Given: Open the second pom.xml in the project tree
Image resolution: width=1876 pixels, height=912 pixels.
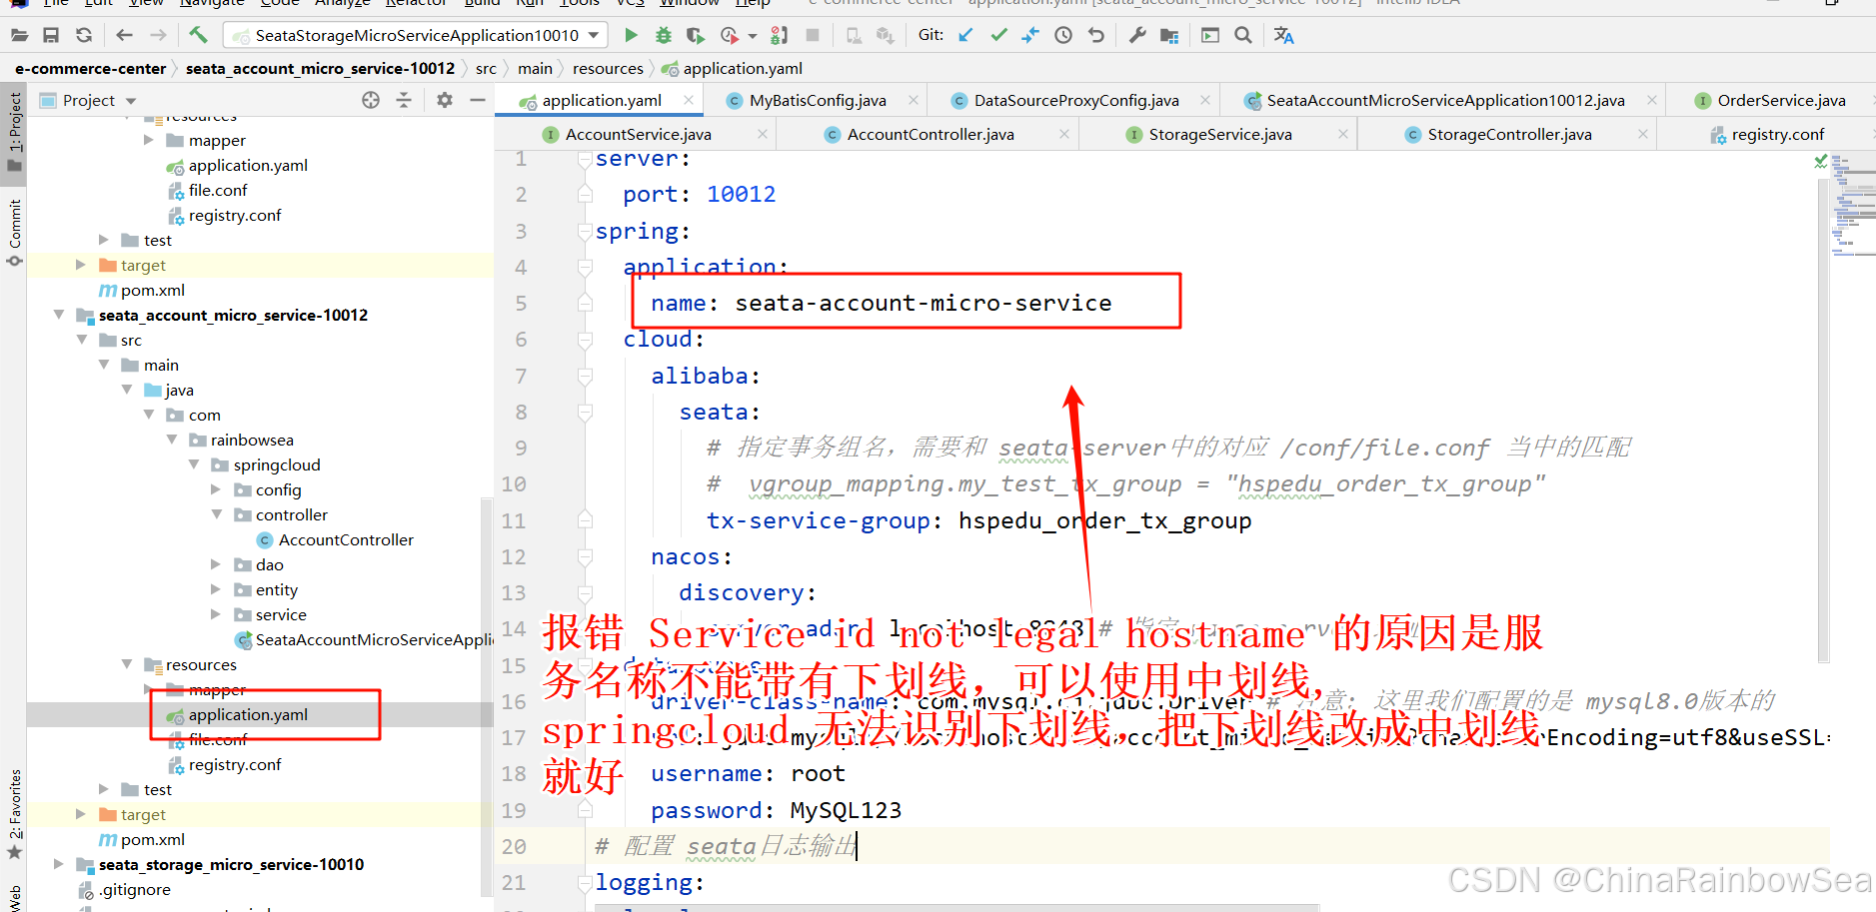Looking at the screenshot, I should coord(152,839).
